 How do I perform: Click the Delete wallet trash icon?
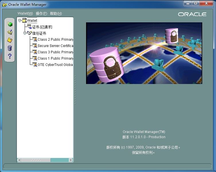point(10,48)
